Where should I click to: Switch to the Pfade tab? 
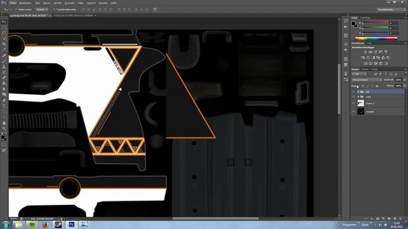pyautogui.click(x=374, y=69)
